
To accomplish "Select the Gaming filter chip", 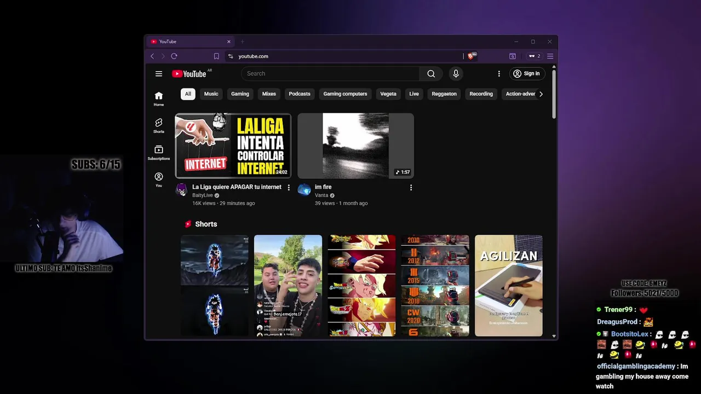I will (x=240, y=94).
